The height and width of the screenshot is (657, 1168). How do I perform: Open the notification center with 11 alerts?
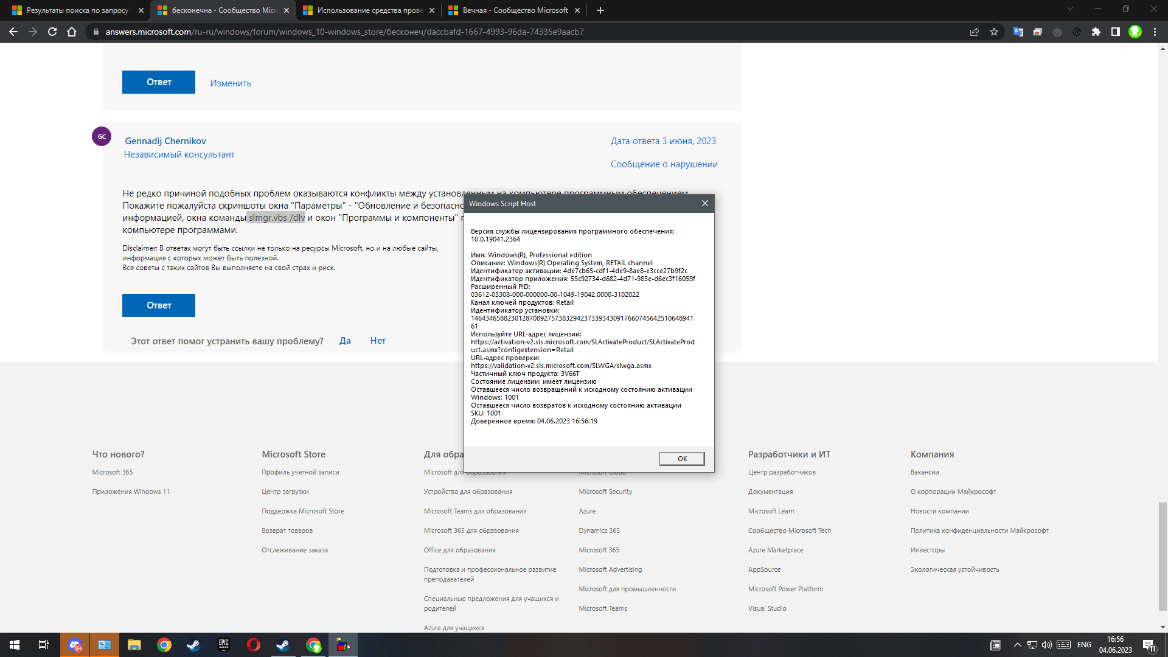click(1149, 645)
